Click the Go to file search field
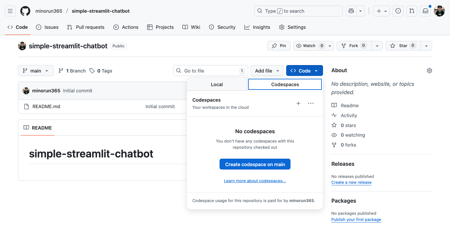The width and height of the screenshot is (450, 229). [211, 71]
